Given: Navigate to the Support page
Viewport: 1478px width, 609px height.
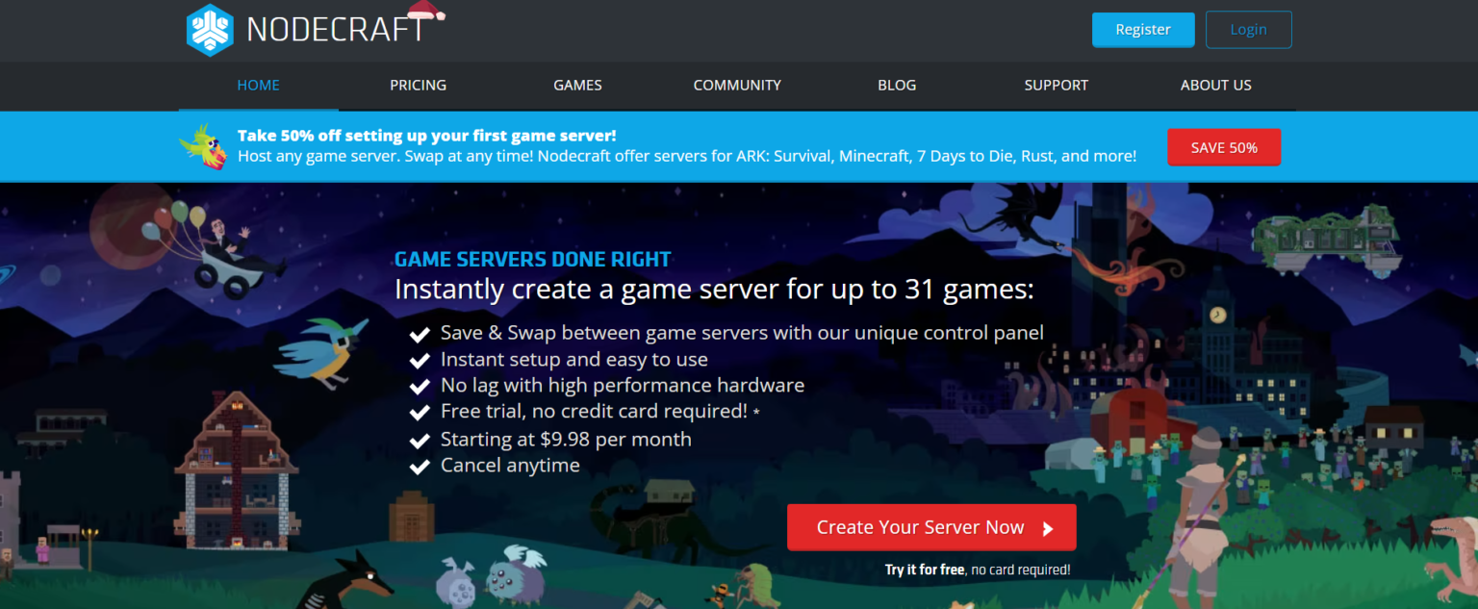Looking at the screenshot, I should [1056, 85].
